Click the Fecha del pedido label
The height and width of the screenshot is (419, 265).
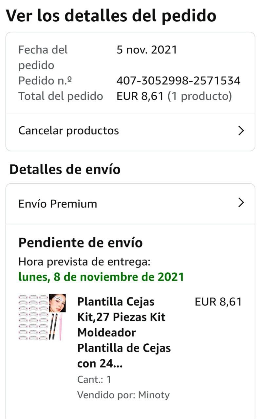pos(43,58)
